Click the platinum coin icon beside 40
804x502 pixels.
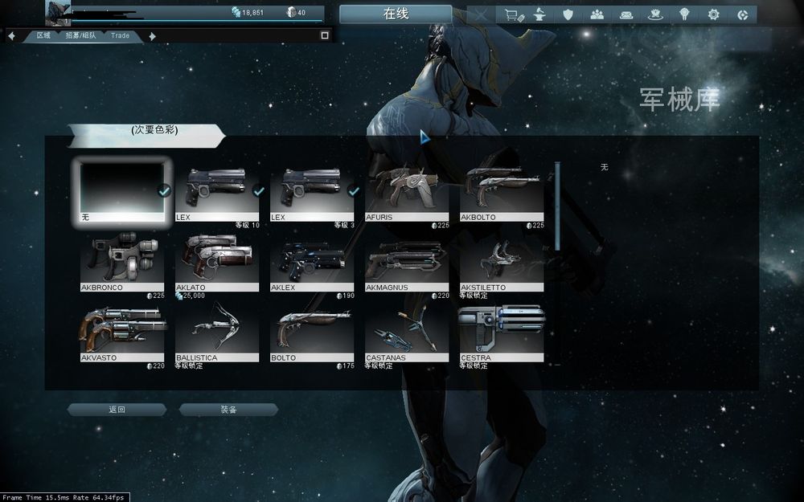click(291, 12)
